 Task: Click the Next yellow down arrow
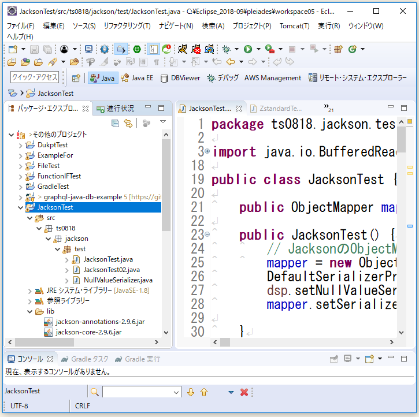191,392
